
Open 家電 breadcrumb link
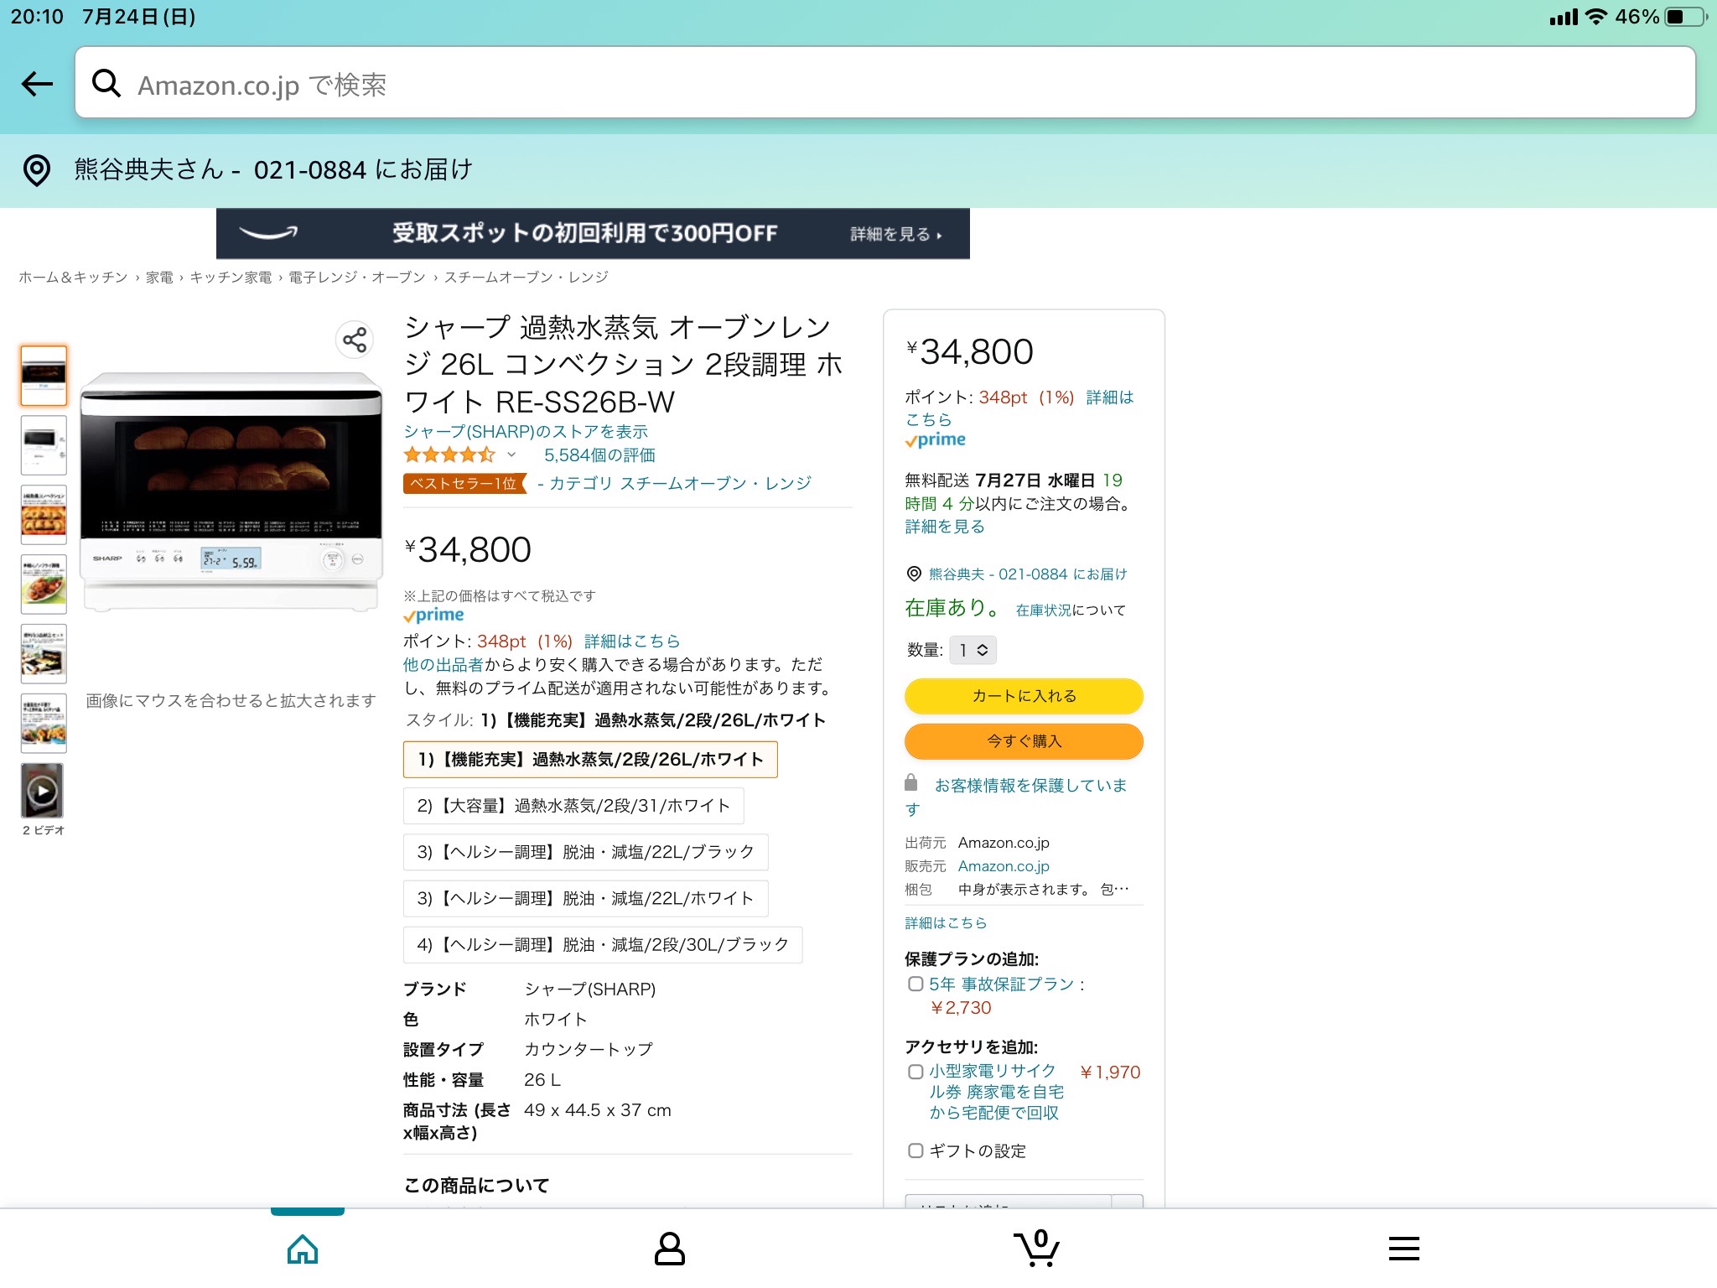tap(159, 278)
